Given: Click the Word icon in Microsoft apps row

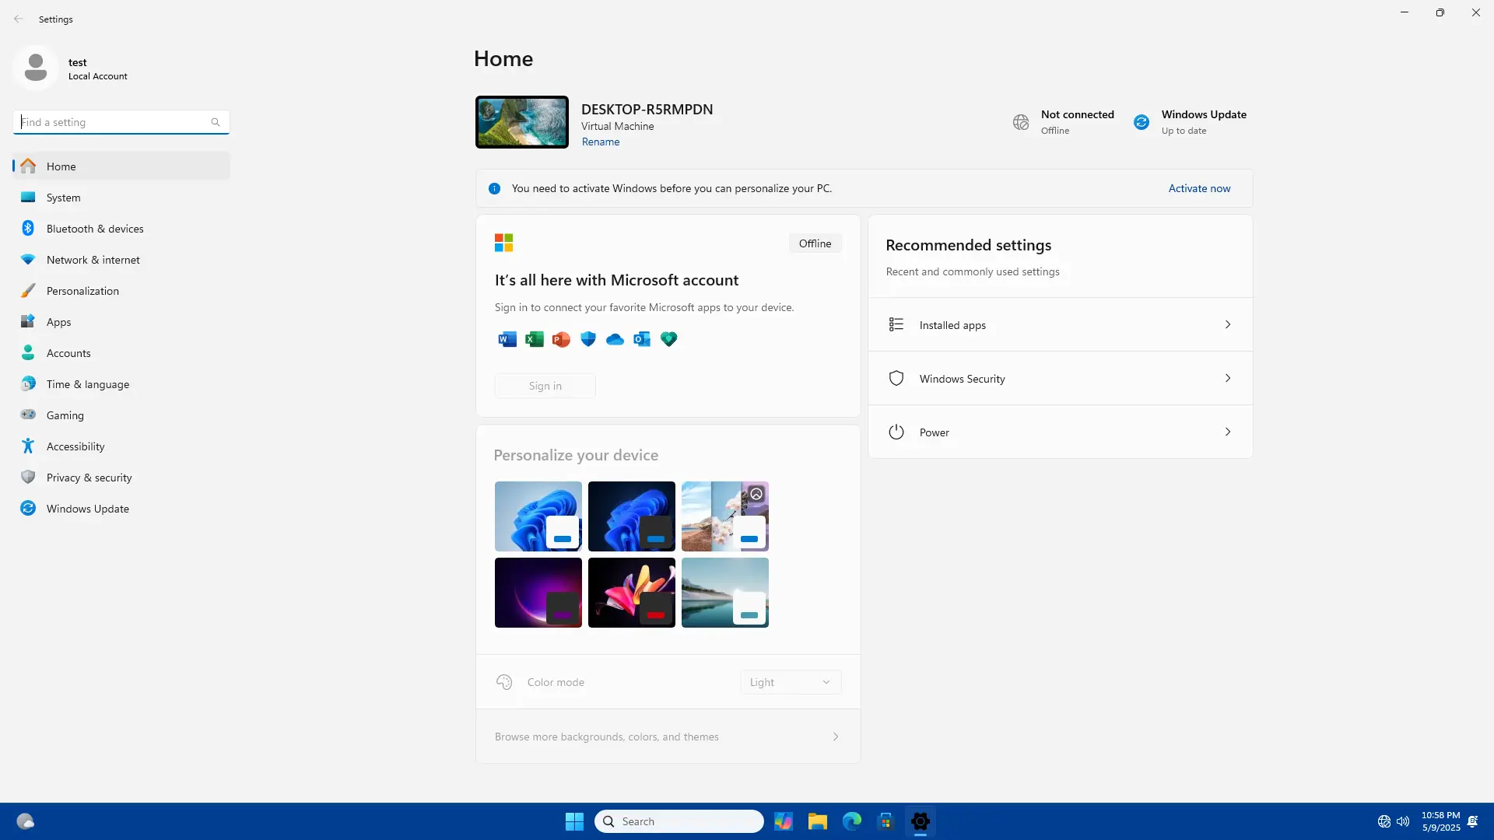Looking at the screenshot, I should 507,339.
